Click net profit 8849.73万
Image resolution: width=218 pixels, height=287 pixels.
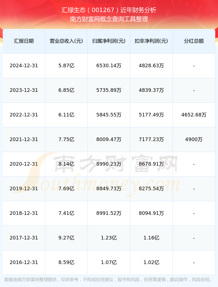(109, 189)
